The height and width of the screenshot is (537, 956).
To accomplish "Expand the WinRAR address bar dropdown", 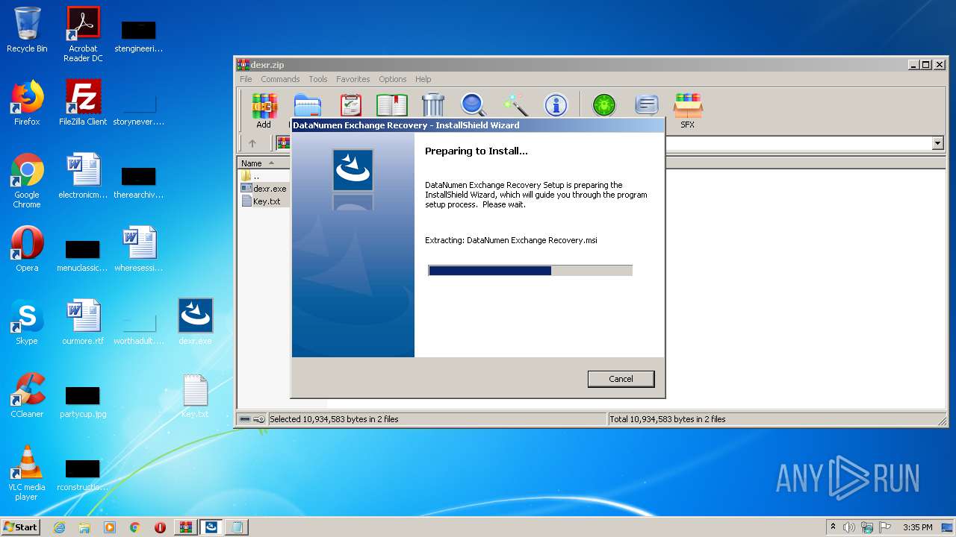I will 938,143.
